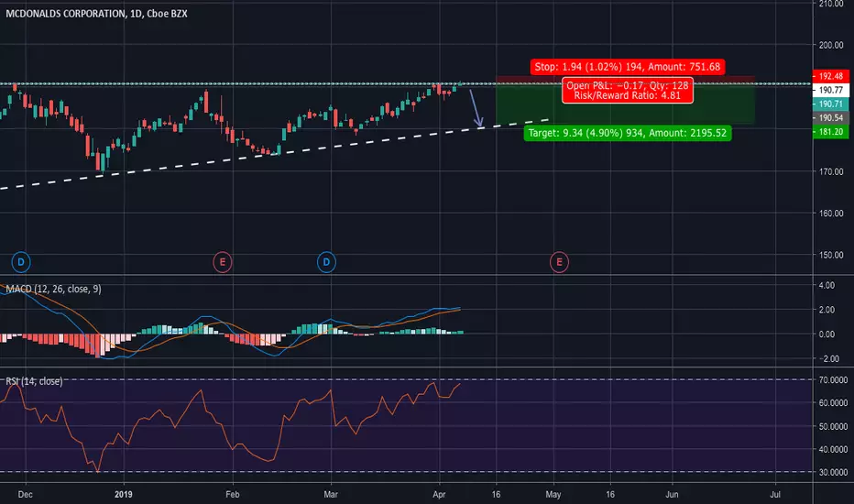Click the red earnings E marker near February
Screen dimensions: 854x504
(223, 262)
